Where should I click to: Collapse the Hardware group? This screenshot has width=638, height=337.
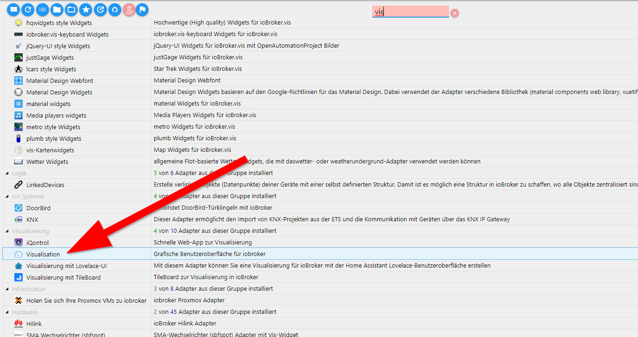click(x=7, y=312)
